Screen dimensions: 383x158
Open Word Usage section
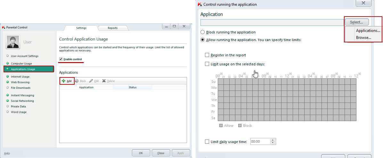19,112
